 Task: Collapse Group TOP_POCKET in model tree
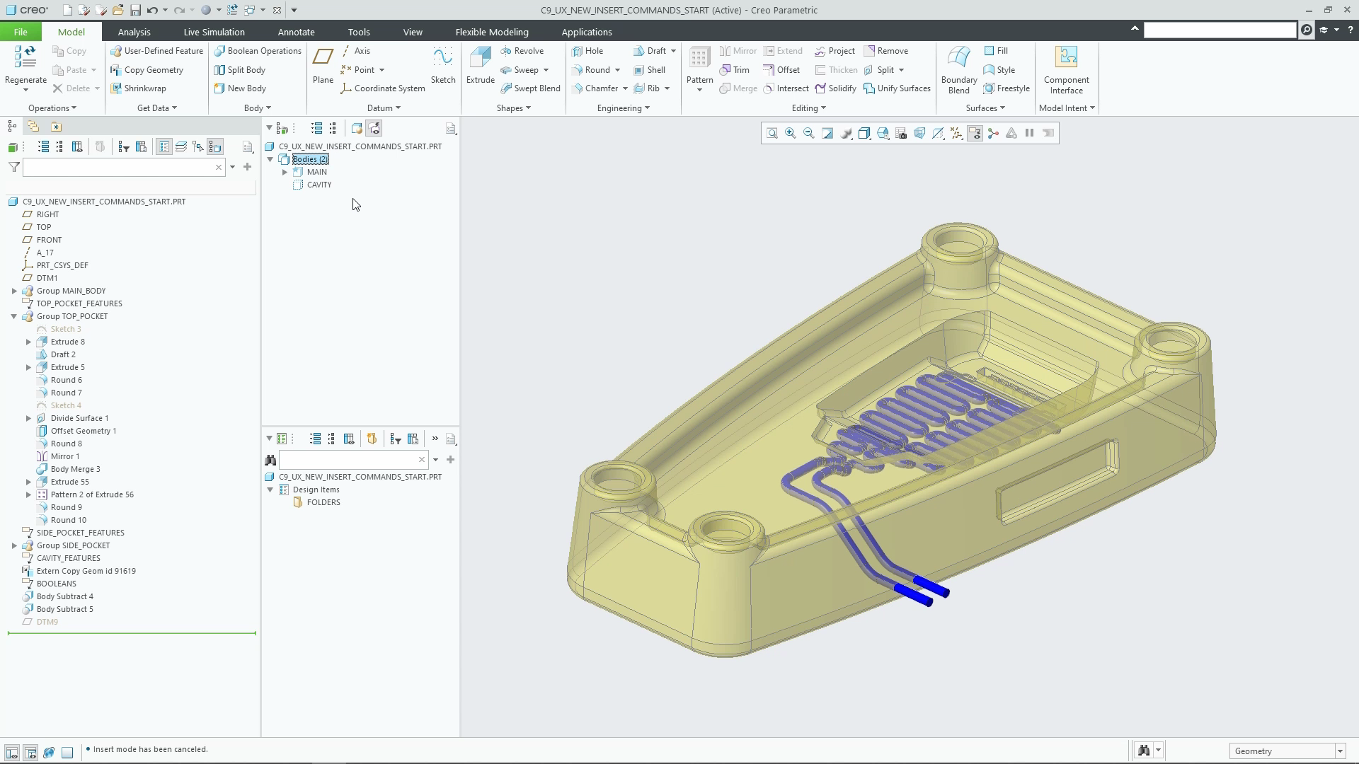pos(14,316)
